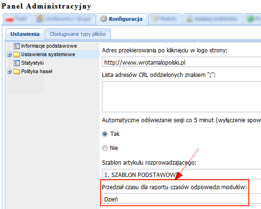This screenshot has height=209, width=261.
Task: Click the blurred first top tab with red icon
Action: 17,19
